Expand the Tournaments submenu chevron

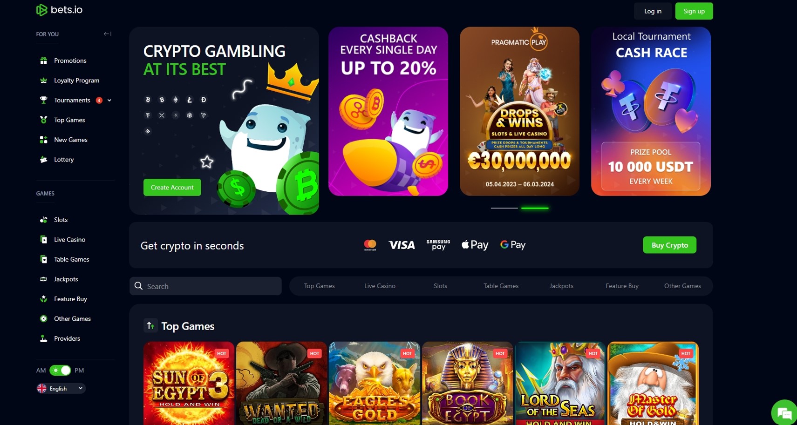(x=109, y=101)
